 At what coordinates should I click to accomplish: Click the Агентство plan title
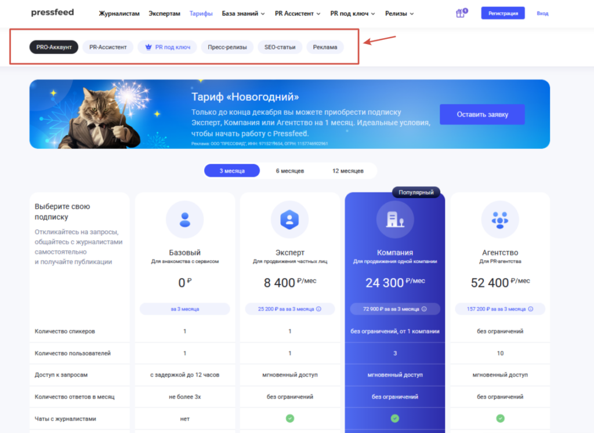coord(500,253)
